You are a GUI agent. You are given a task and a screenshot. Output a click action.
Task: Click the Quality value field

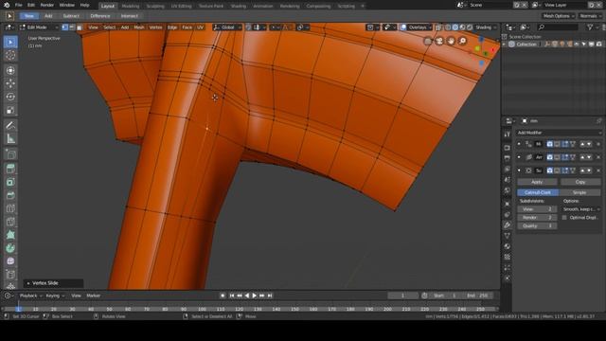[537, 225]
